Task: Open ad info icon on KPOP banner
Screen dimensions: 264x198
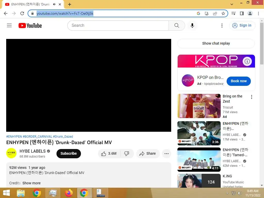Action: click(247, 61)
